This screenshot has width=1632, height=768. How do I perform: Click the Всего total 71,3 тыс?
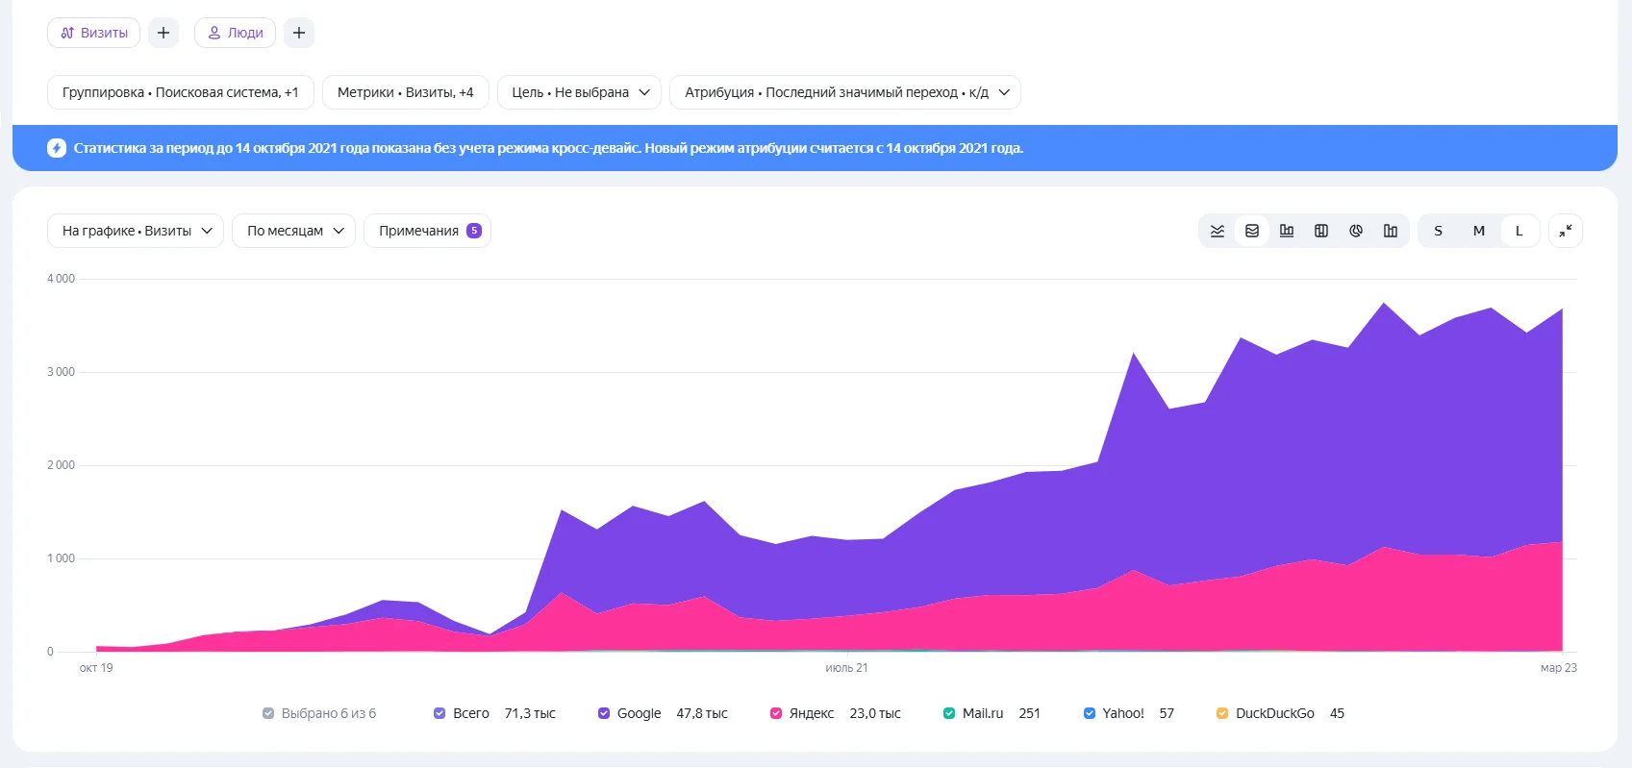pyautogui.click(x=530, y=713)
